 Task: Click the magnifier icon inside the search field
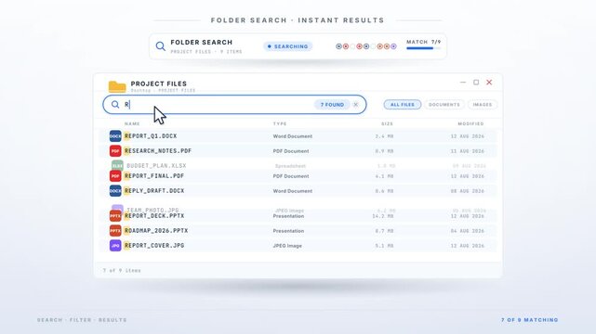tap(115, 104)
